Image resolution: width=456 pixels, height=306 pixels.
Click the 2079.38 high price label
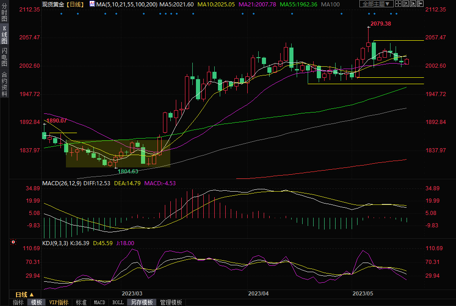pyautogui.click(x=380, y=23)
